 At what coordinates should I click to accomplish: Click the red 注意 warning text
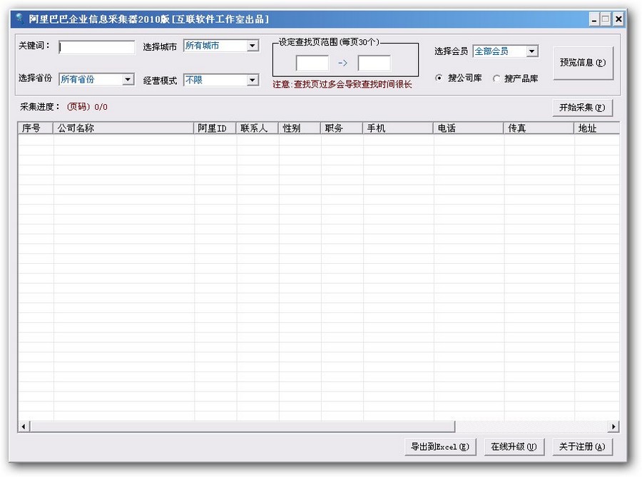pyautogui.click(x=342, y=85)
